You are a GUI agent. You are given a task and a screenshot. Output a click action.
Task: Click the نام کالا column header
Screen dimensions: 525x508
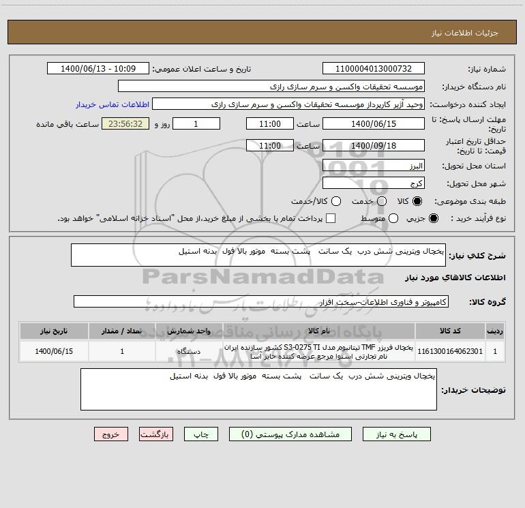coord(319,331)
